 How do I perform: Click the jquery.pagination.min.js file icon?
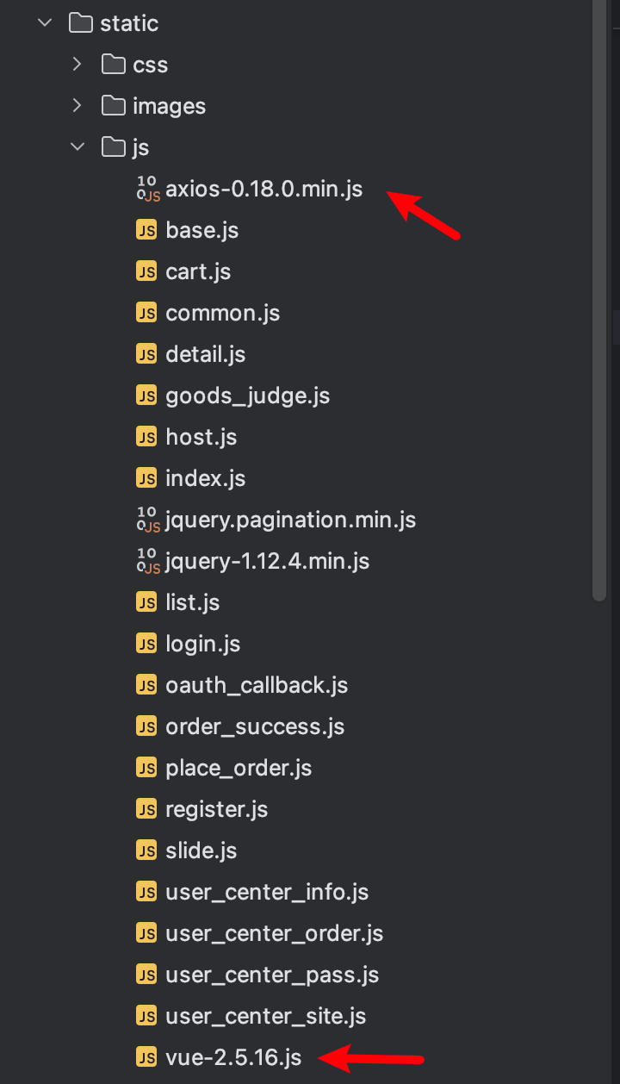pos(148,520)
